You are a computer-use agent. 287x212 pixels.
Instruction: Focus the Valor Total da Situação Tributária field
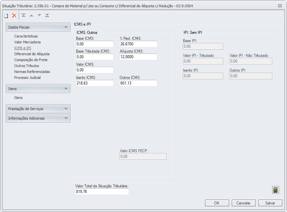[x=102, y=192]
